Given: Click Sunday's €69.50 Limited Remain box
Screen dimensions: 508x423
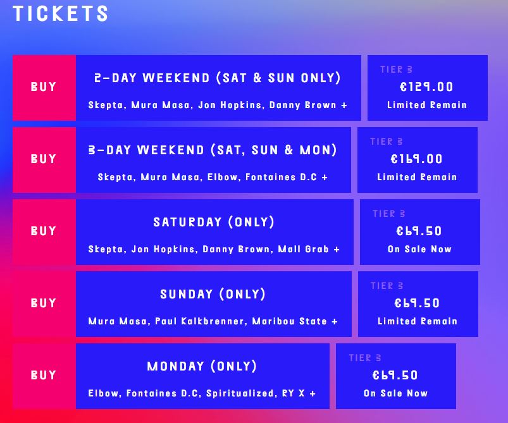Looking at the screenshot, I should point(418,303).
